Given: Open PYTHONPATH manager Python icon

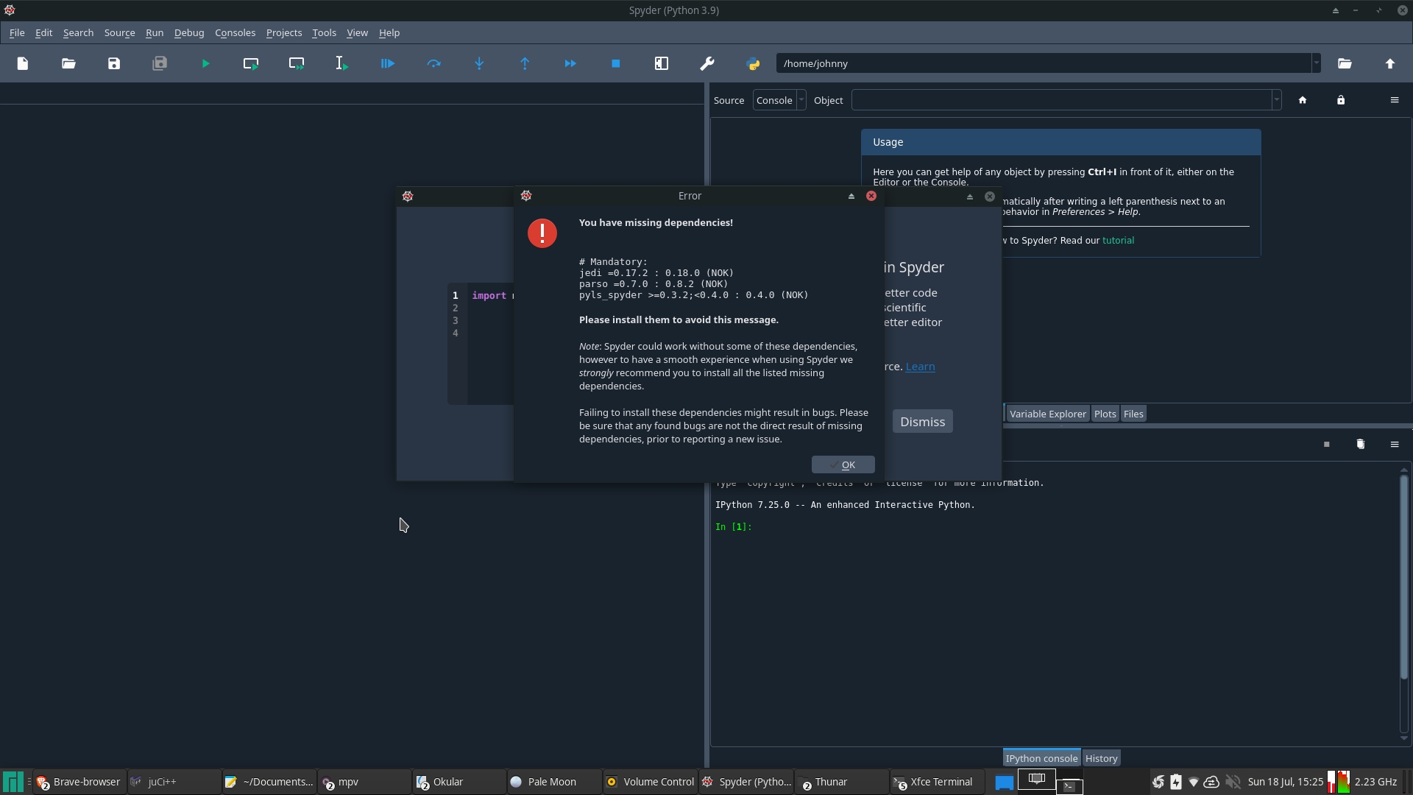Looking at the screenshot, I should (753, 64).
